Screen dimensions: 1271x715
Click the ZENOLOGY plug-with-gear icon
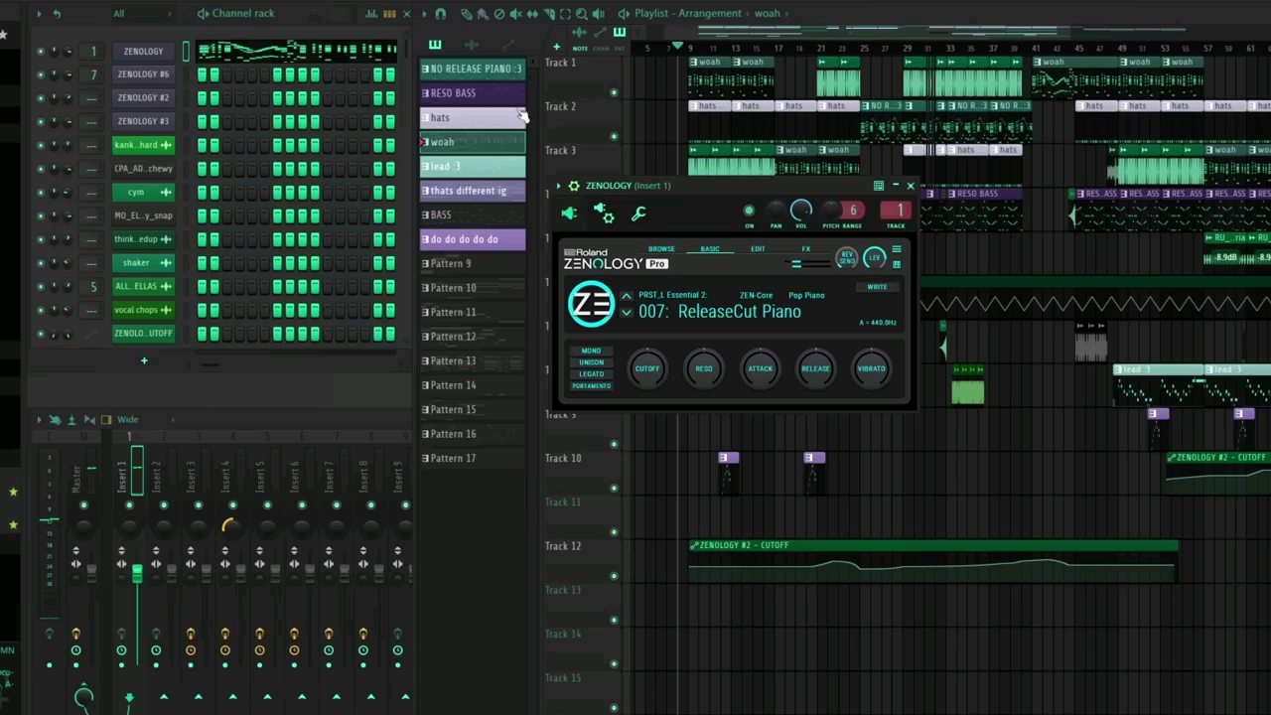tap(604, 213)
